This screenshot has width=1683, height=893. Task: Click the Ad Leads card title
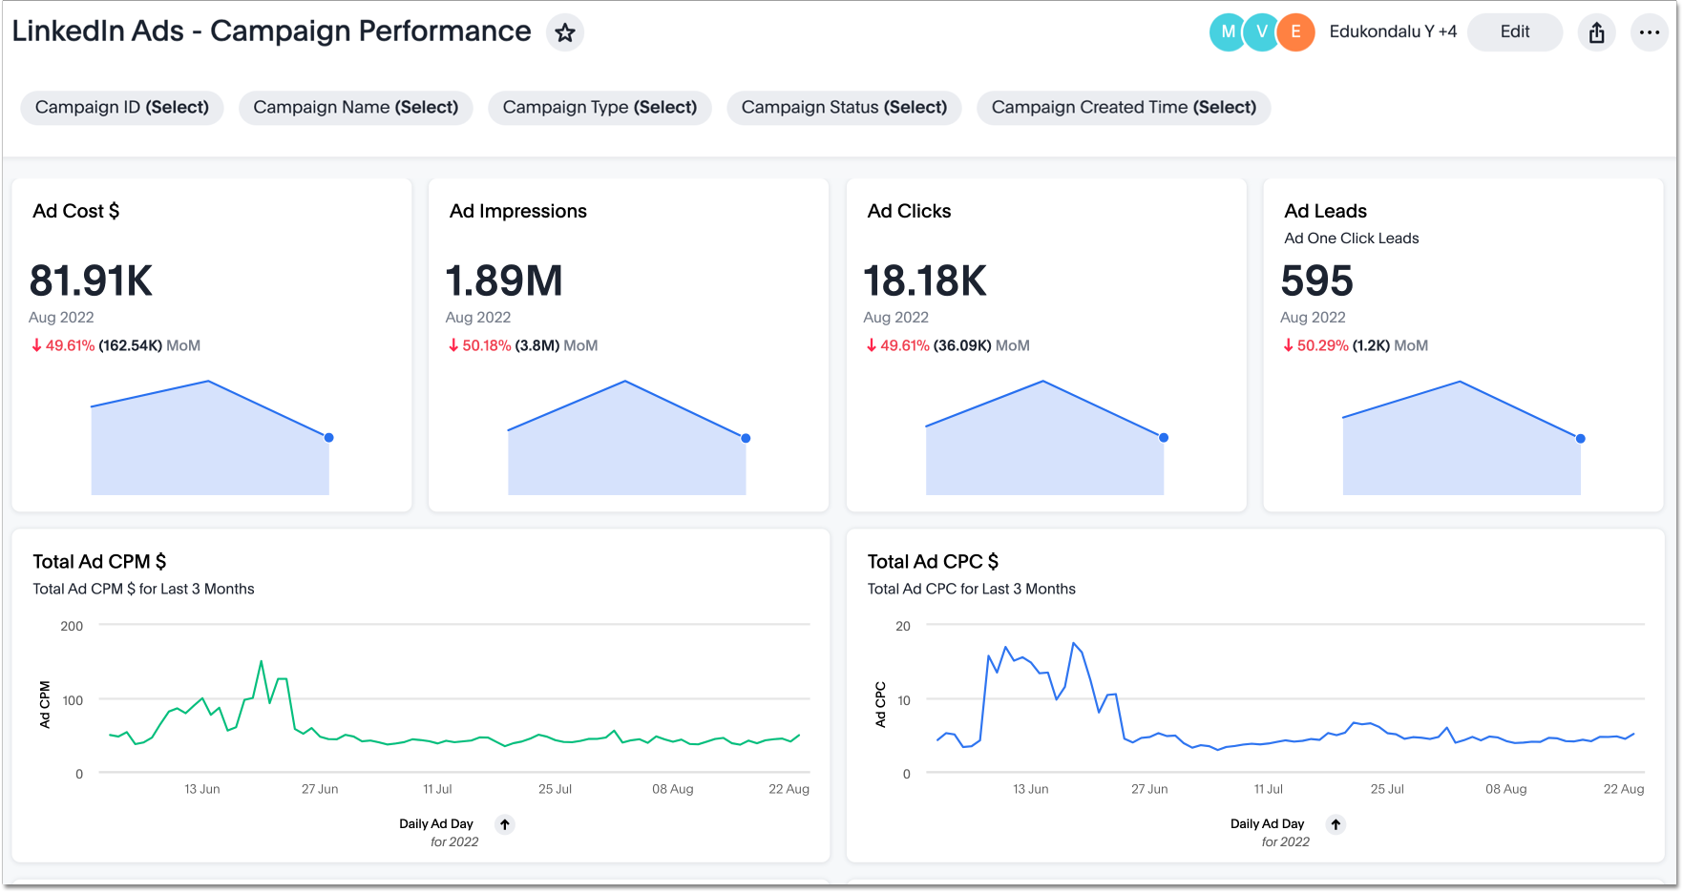[1325, 211]
